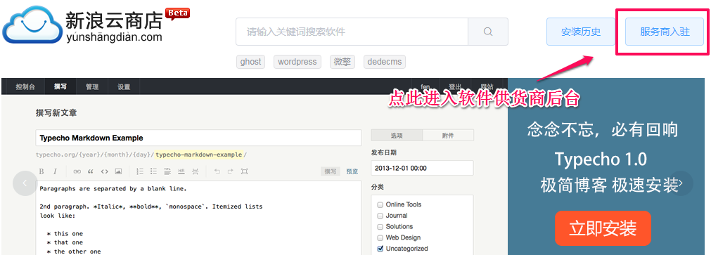Screen dimensions: 711x255
Task: Click the 发布日期 date field
Action: pos(422,168)
